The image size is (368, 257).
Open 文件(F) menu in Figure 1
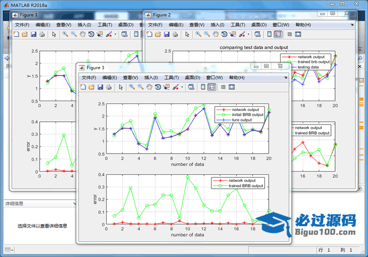coord(22,25)
